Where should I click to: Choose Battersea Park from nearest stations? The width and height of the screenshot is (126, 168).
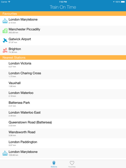click(x=63, y=104)
